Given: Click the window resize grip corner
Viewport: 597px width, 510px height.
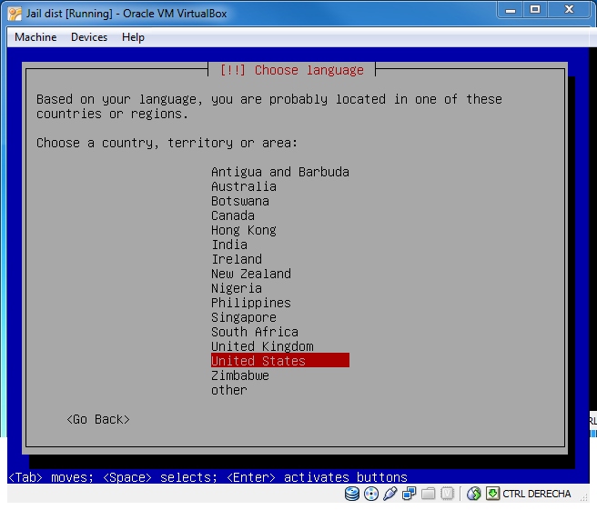Looking at the screenshot, I should click(583, 497).
